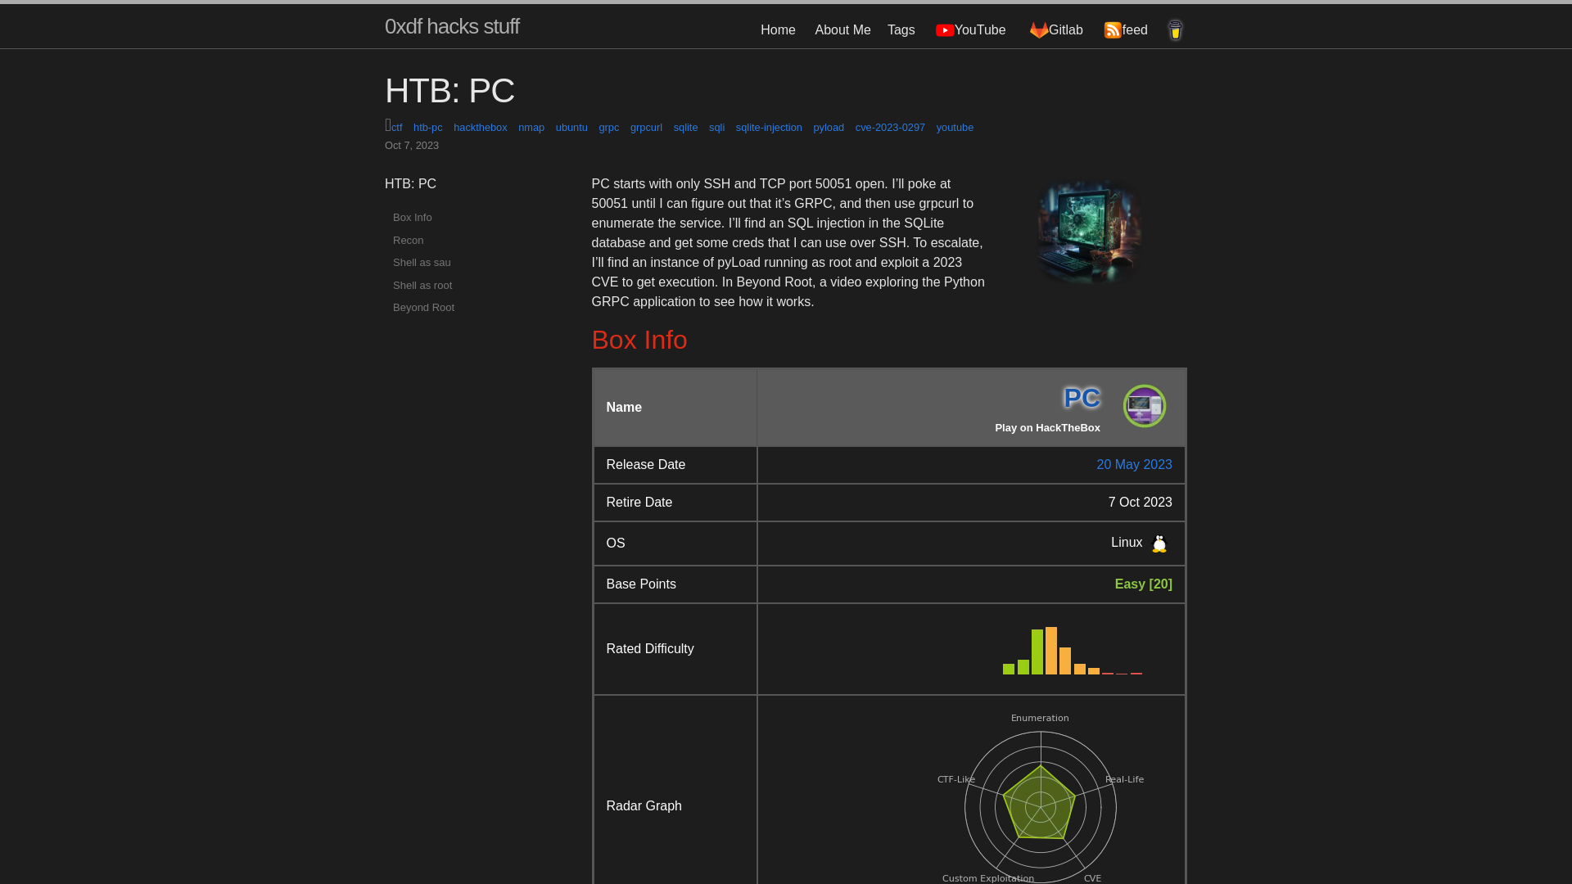
Task: Click the OS row label
Action: click(615, 543)
